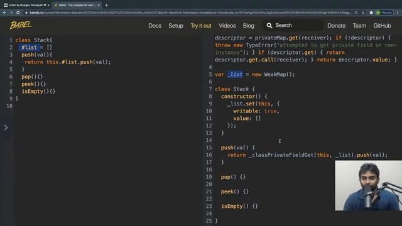Click 'class Stack {' in the output panel
This screenshot has width=402, height=226.
(x=235, y=89)
